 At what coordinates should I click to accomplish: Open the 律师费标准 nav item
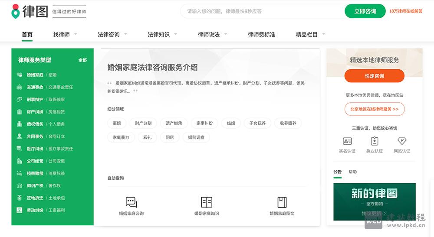coord(261,35)
